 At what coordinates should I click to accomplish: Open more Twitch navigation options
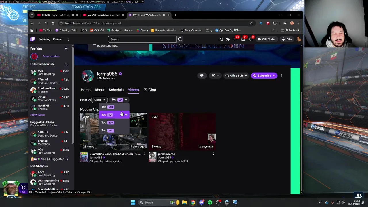pos(68,39)
